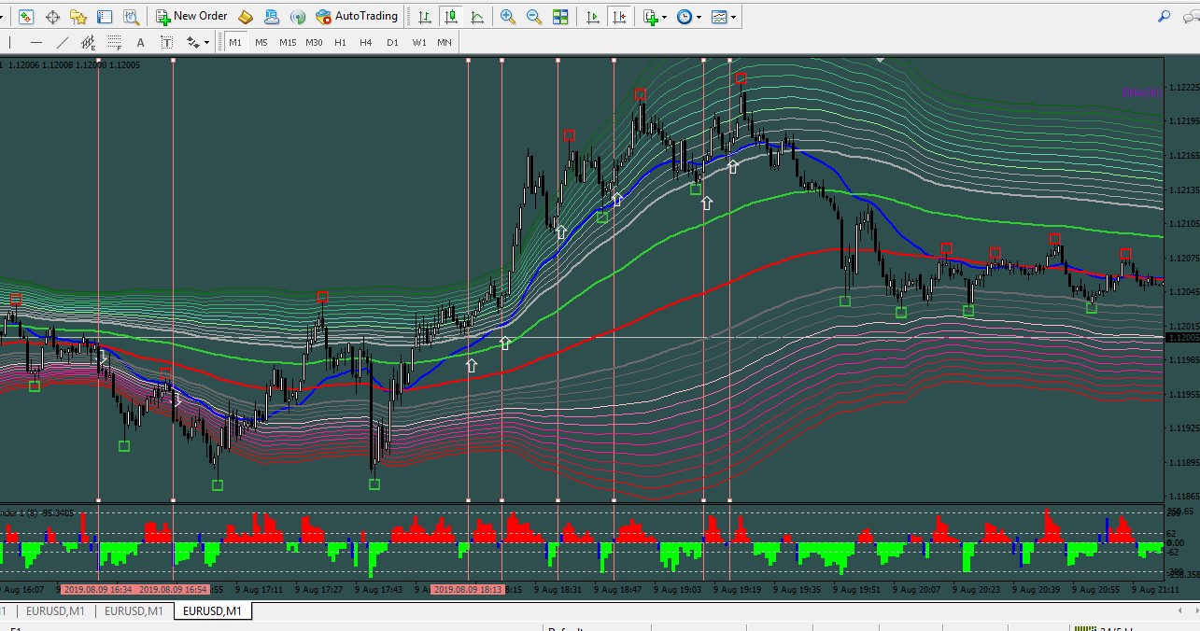Select the crosshair tool

click(x=52, y=17)
